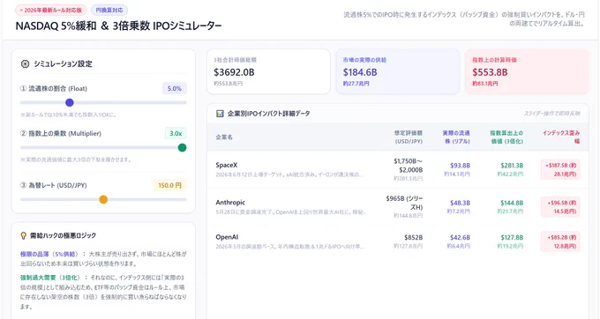Screen dimensions: 600x319
Task: Click OpenAI valuation $852B
Action: click(413, 238)
